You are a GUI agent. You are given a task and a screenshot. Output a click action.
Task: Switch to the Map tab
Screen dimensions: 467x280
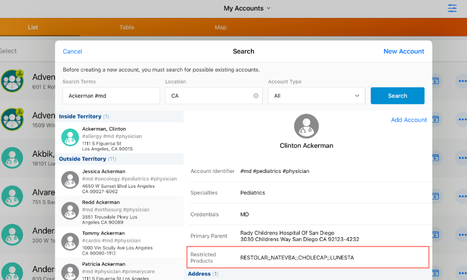pos(221,27)
